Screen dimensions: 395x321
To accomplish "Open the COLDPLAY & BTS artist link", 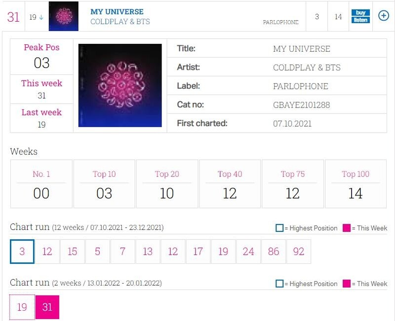I will click(x=120, y=22).
